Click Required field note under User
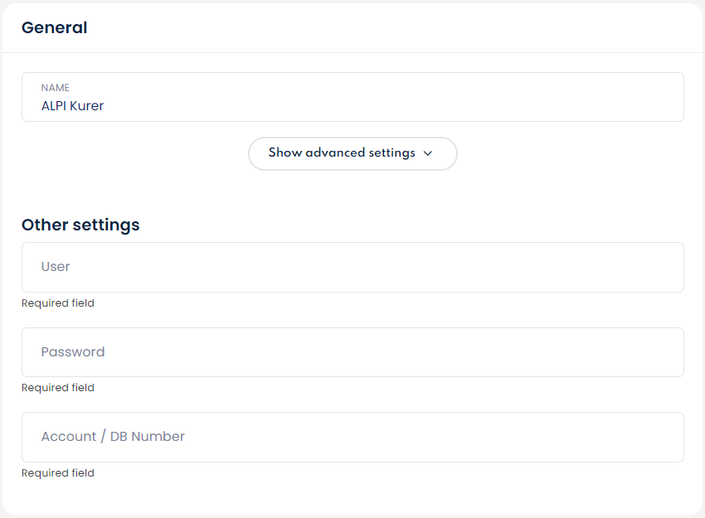Screen dimensions: 705x518 [x=58, y=303]
